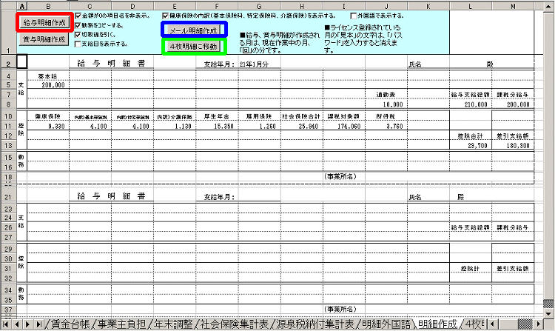Open the 賃金台帳 sheet tab
The width and height of the screenshot is (555, 331).
point(70,324)
